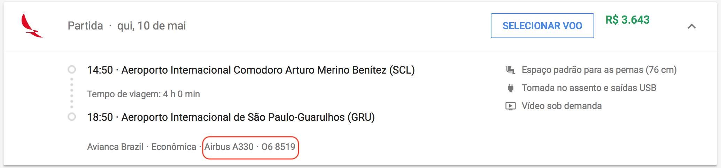Image resolution: width=721 pixels, height=168 pixels.
Task: Click the flight number O6 8519
Action: (278, 147)
